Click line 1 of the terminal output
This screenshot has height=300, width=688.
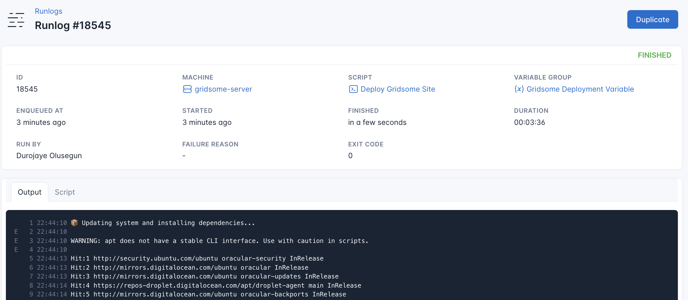coord(146,223)
